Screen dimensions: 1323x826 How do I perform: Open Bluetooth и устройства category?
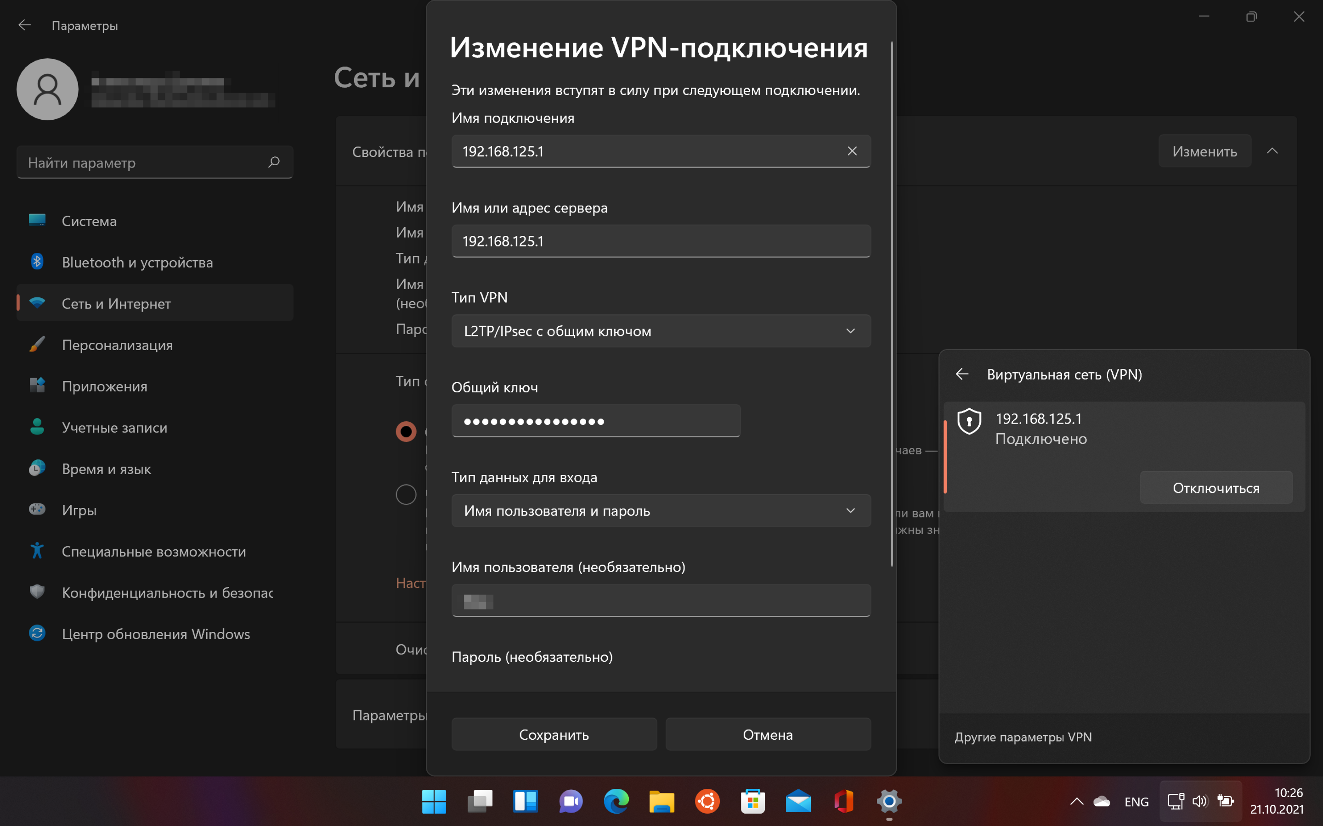point(155,262)
